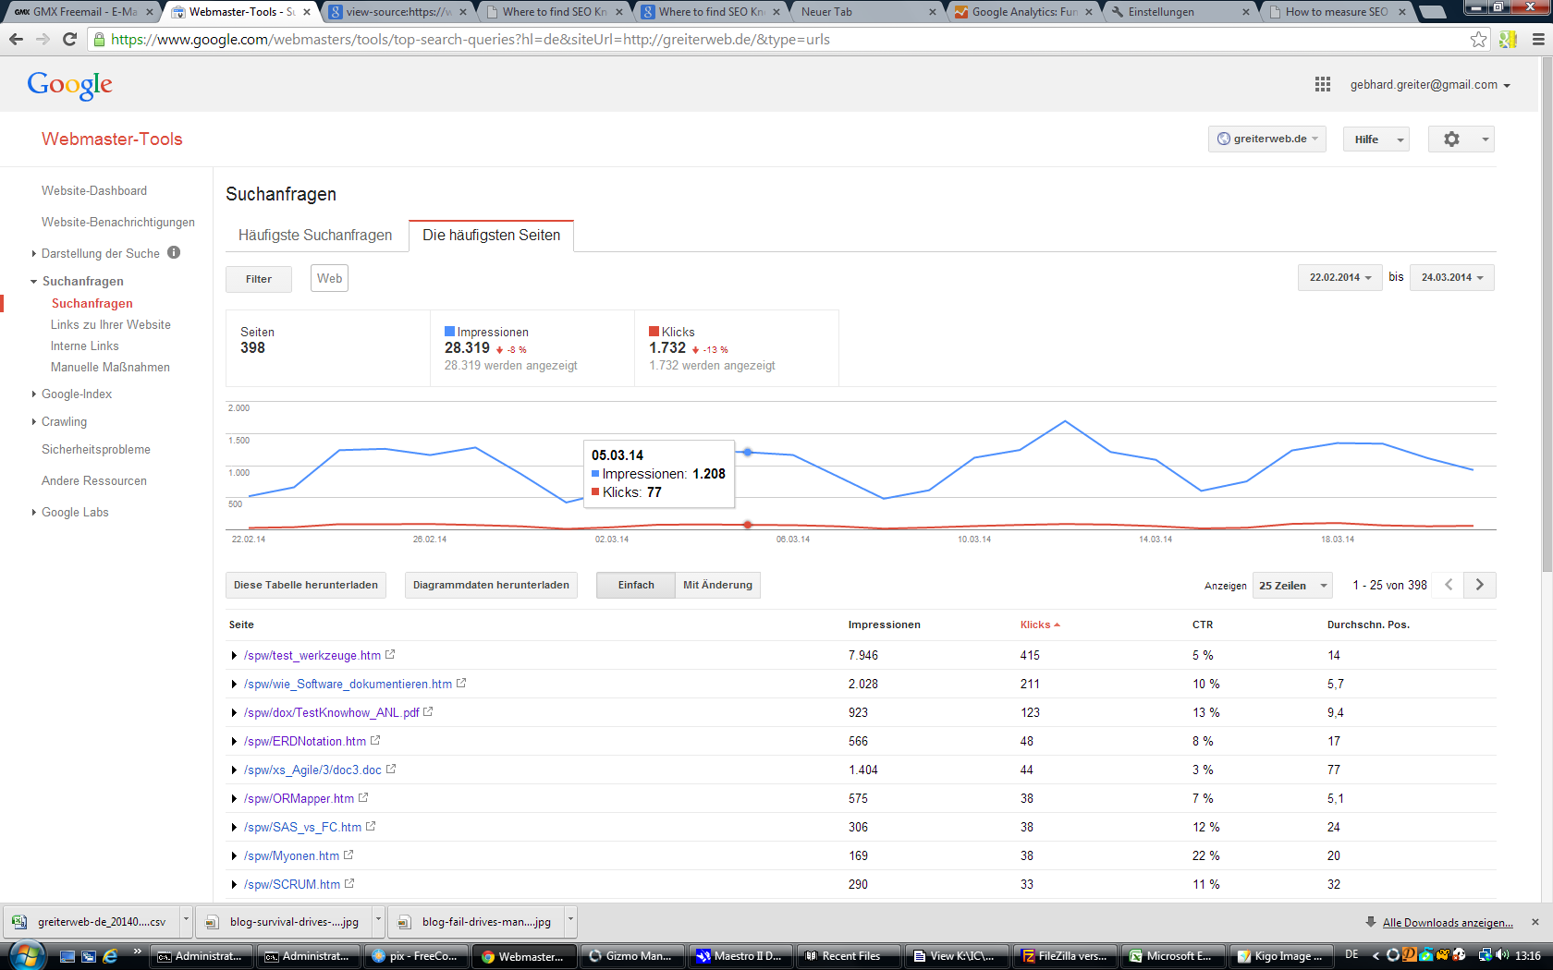Image resolution: width=1553 pixels, height=970 pixels.
Task: Collapse Suchanfragen sidebar section
Action: click(34, 281)
